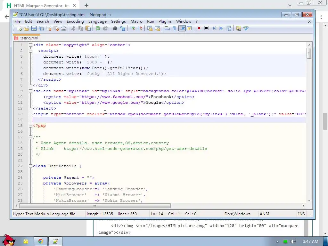Undo the last edit with green arrow
The width and height of the screenshot is (328, 246).
(98, 29)
